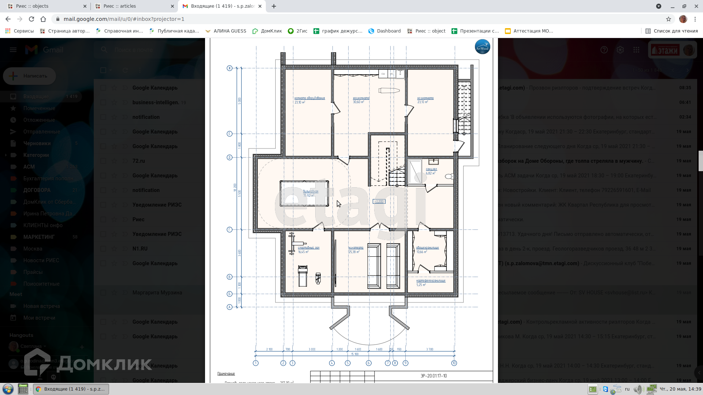Screen dimensions: 703x395
Task: Open the Аттестация МО... bookmark
Action: point(529,31)
